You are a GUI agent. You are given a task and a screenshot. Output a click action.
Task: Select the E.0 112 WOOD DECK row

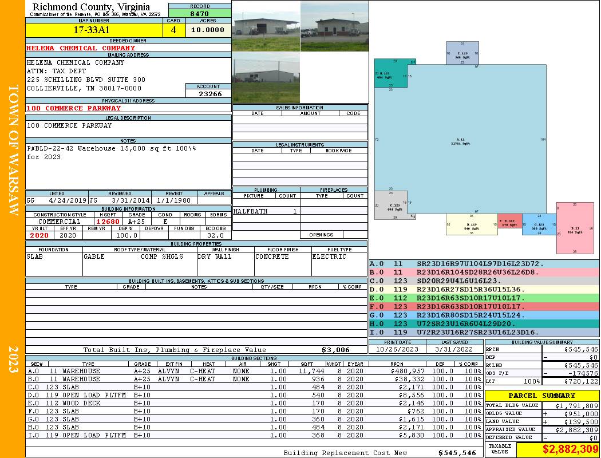254,403
